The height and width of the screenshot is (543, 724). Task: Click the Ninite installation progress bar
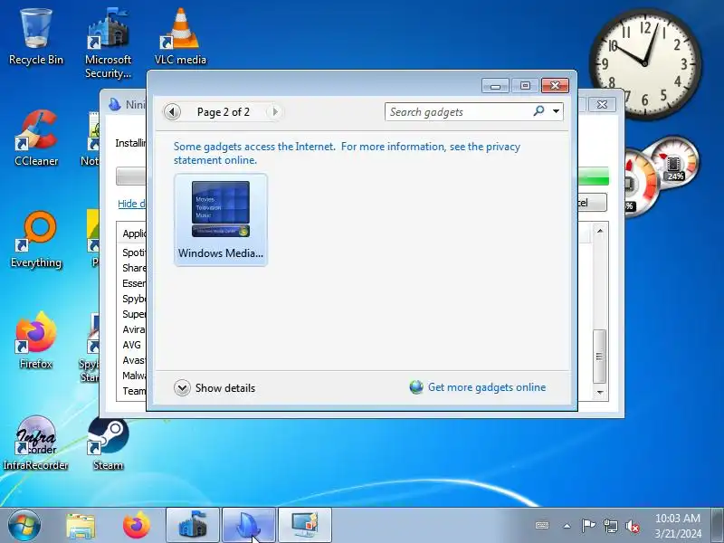tap(594, 176)
